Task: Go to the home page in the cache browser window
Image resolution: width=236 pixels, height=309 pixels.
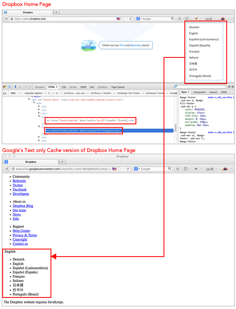Action: [x=178, y=169]
